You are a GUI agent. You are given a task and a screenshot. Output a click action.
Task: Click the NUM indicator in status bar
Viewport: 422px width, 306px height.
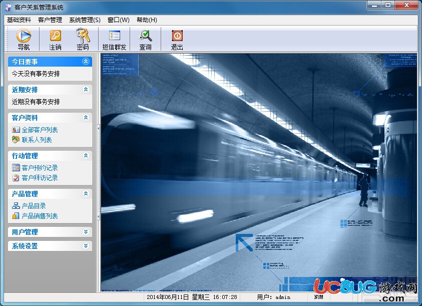point(319,297)
